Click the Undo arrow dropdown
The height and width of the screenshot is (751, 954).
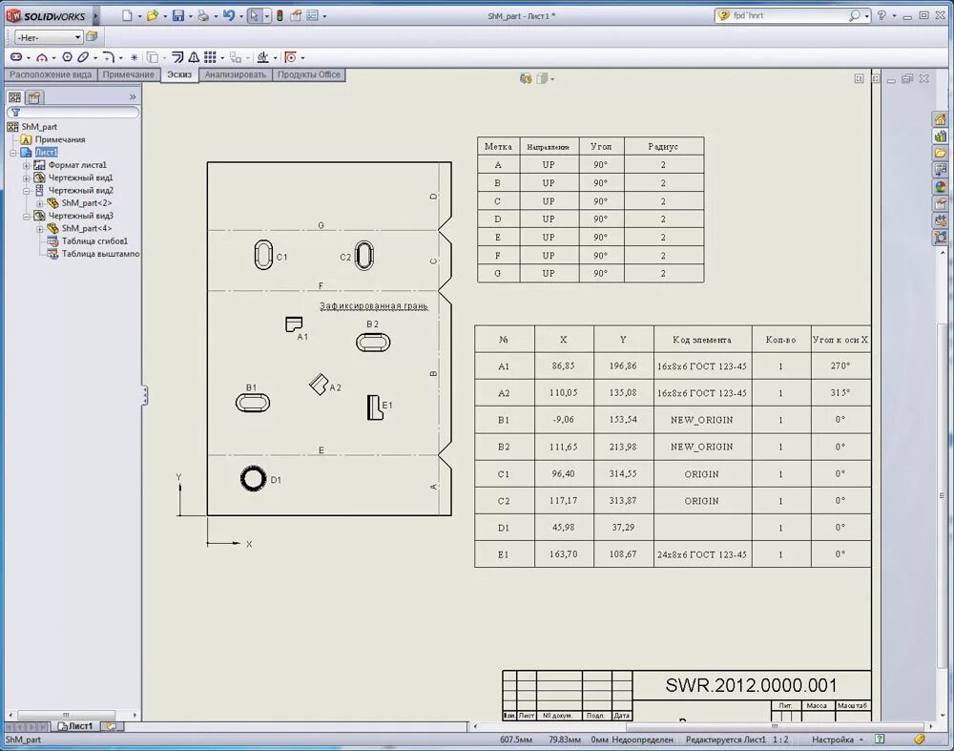click(239, 15)
